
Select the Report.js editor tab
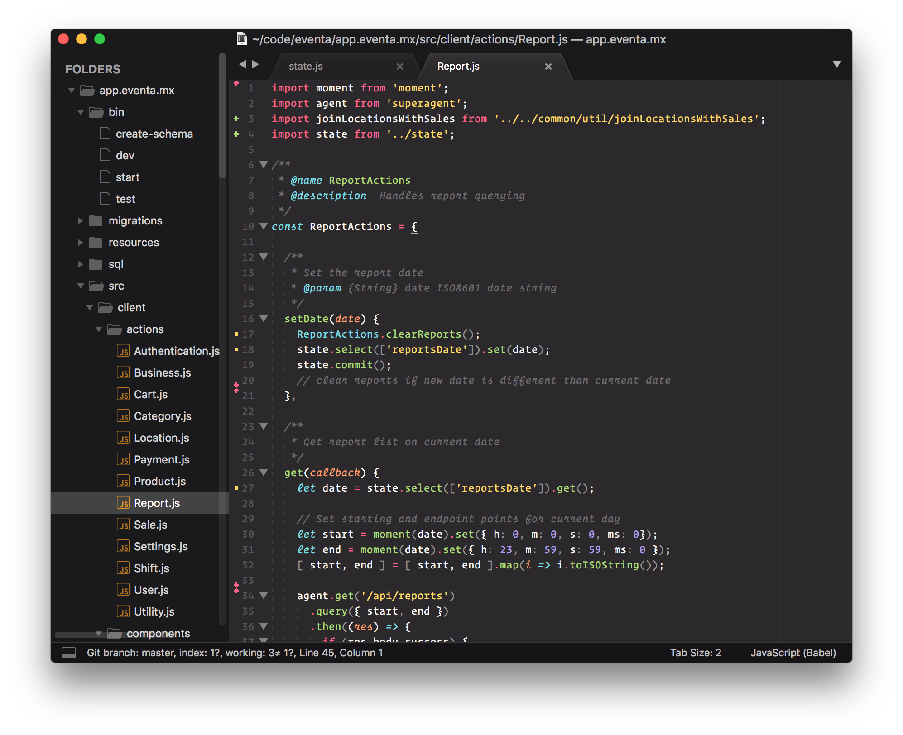(x=458, y=66)
